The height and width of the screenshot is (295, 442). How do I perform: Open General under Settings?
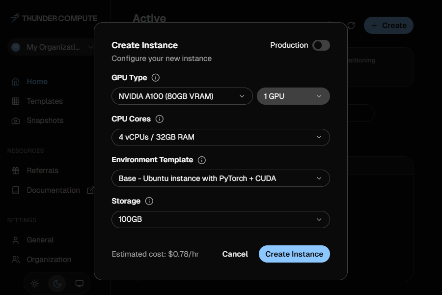[x=40, y=240]
